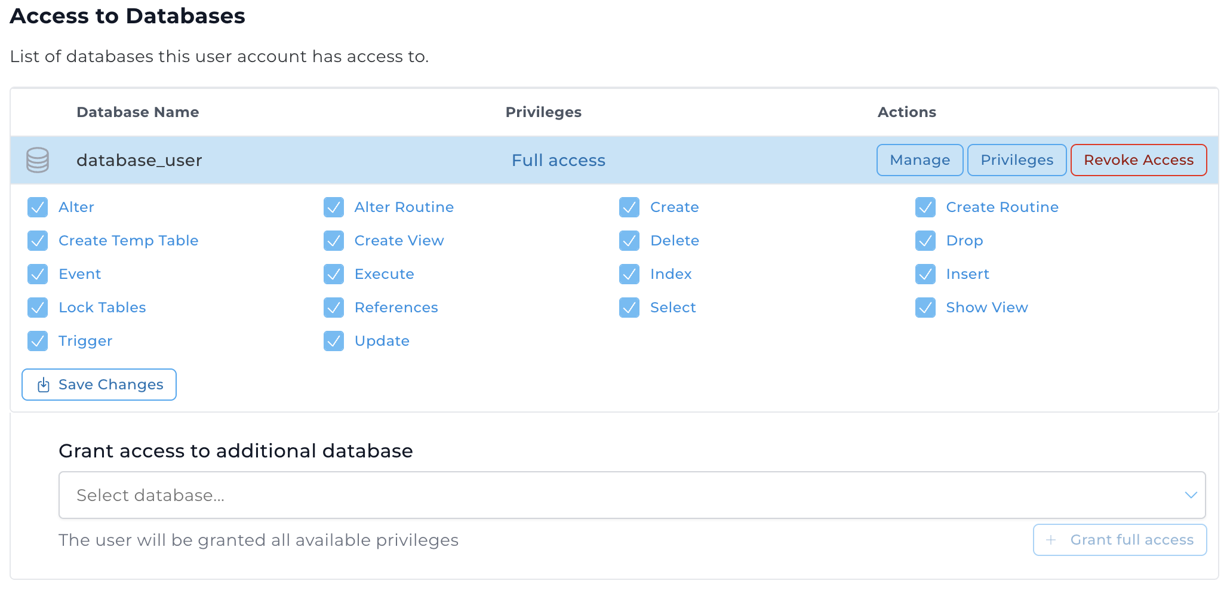This screenshot has height=590, width=1230.
Task: Click the upload icon inside Save Changes button
Action: (x=43, y=385)
